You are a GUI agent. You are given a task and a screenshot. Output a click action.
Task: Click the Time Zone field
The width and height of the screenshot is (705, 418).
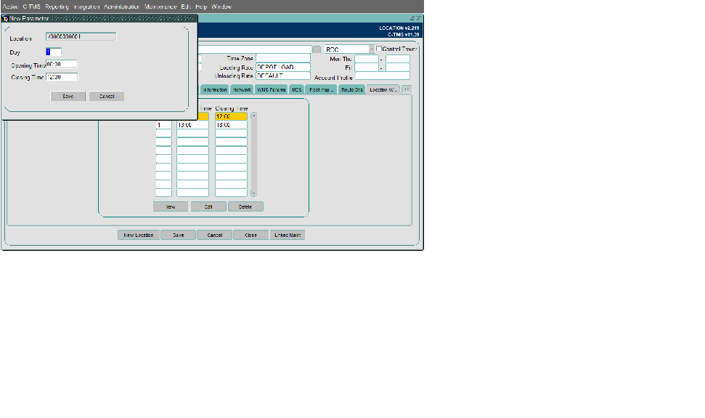click(x=283, y=58)
